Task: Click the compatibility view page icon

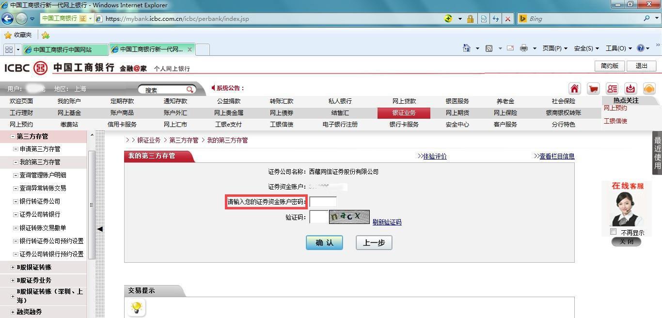Action: tap(484, 19)
